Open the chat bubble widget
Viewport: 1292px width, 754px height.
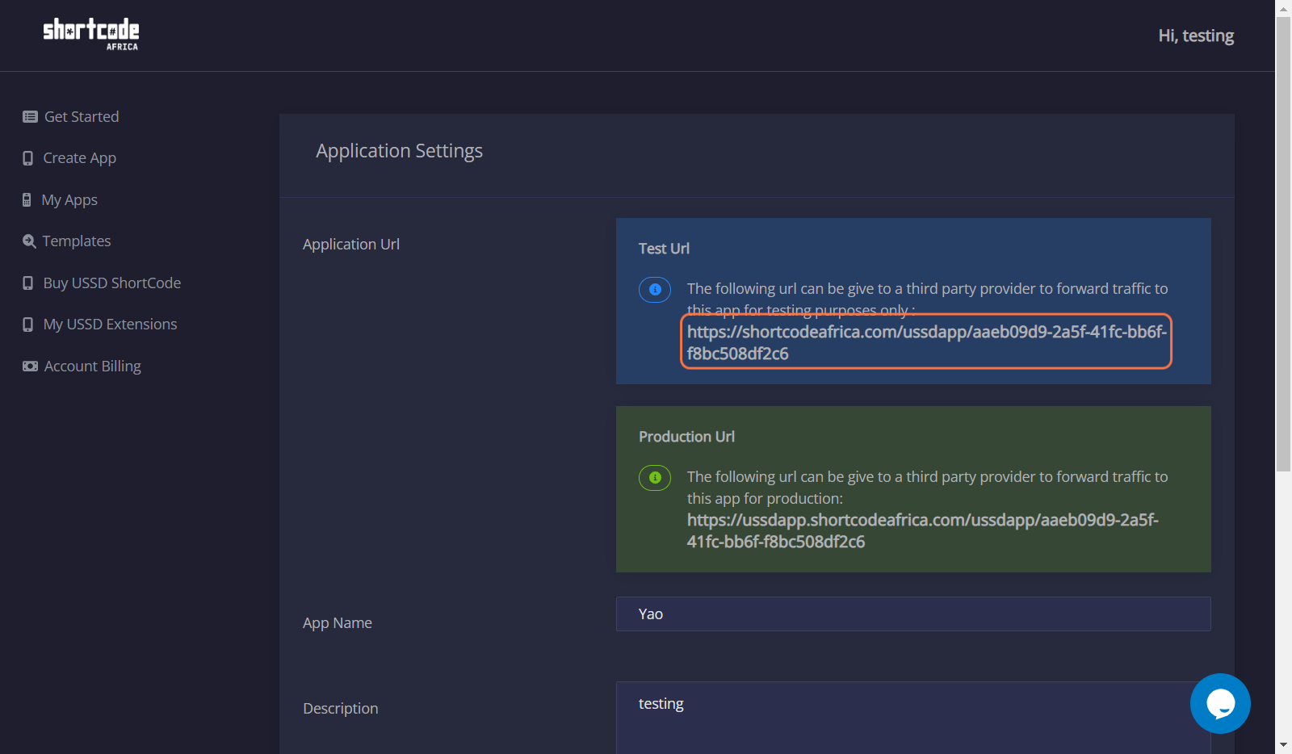tap(1220, 703)
